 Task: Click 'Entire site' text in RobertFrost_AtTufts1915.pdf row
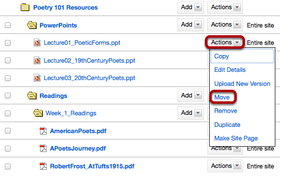(260, 166)
